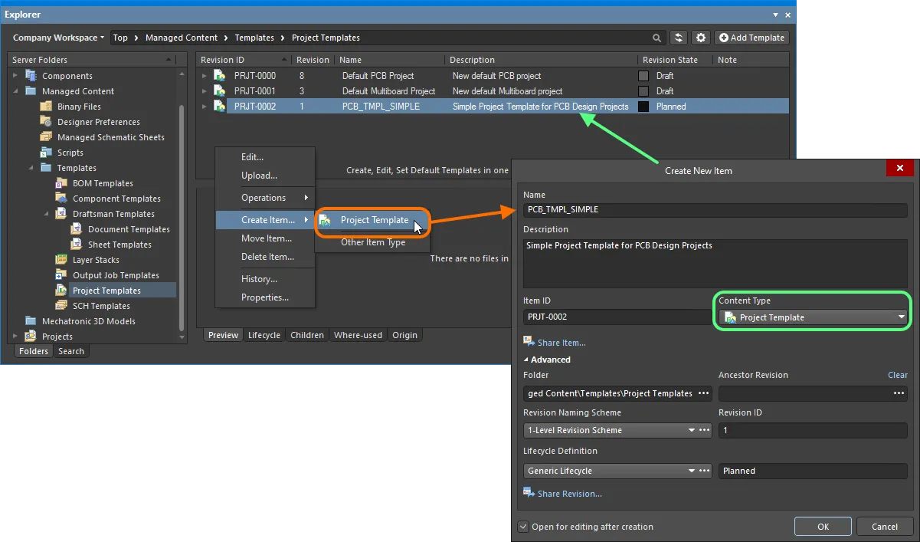
Task: Click the SCH Templates folder icon
Action: click(61, 306)
